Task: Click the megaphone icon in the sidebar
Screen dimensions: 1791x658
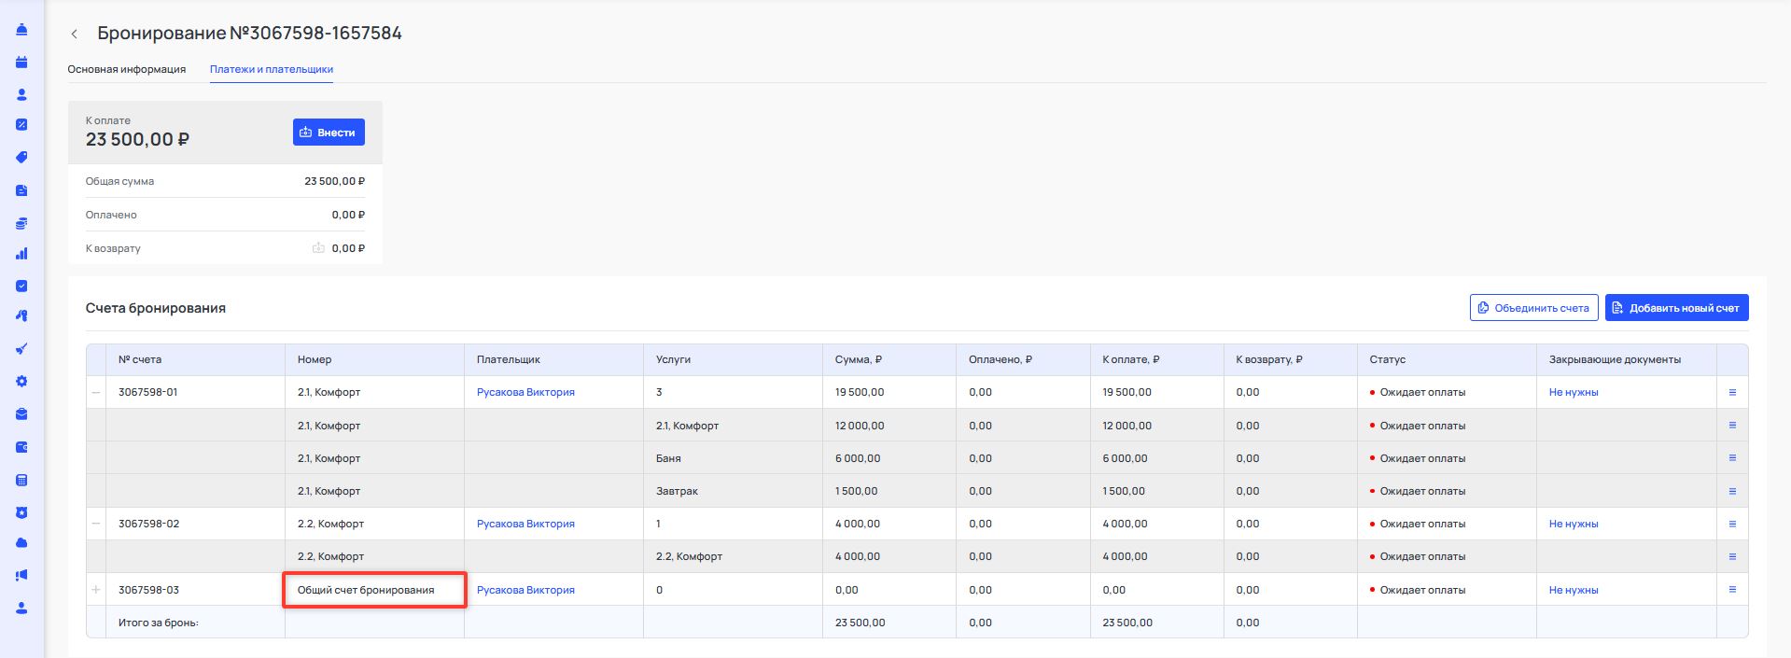Action: pyautogui.click(x=21, y=576)
